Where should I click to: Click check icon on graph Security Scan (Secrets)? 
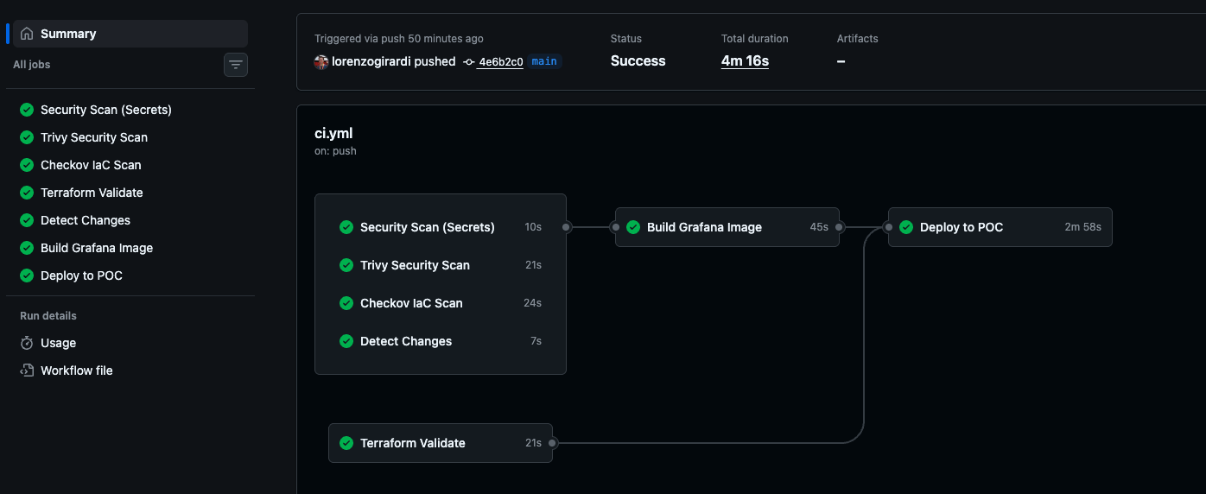point(346,227)
